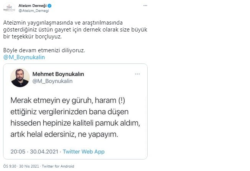The height and width of the screenshot is (171, 250).
Task: Click the 20:05 time in quoted tweet
Action: point(18,151)
